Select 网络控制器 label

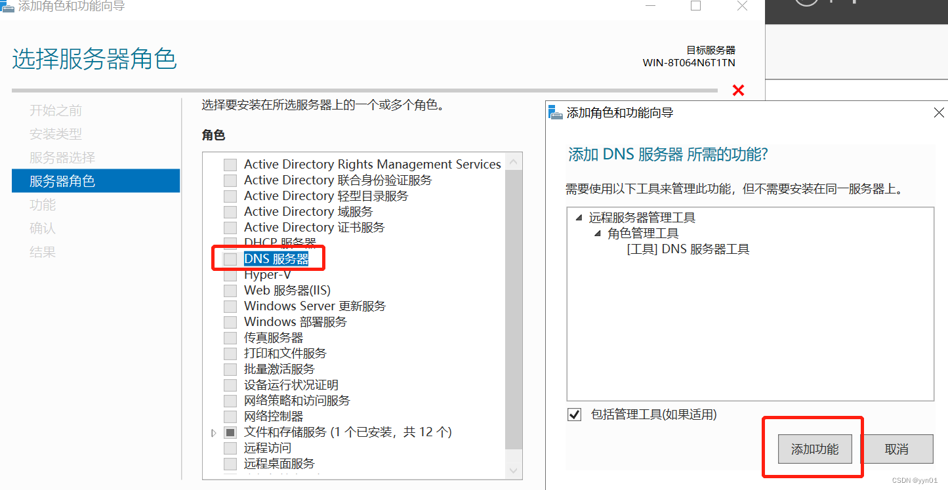tap(274, 417)
